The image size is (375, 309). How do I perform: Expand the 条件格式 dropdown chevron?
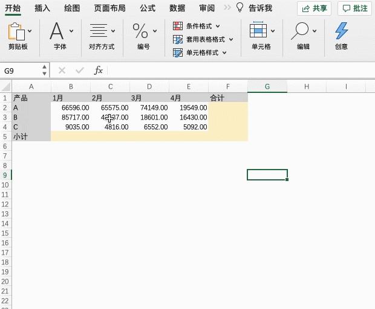(x=218, y=26)
